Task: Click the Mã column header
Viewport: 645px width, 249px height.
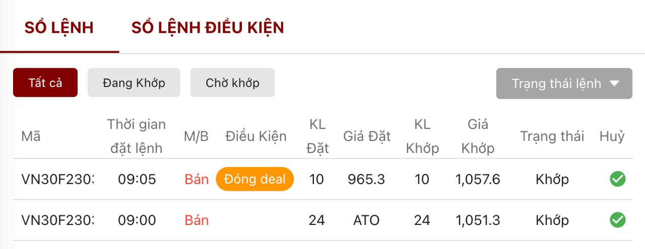Action: [31, 136]
